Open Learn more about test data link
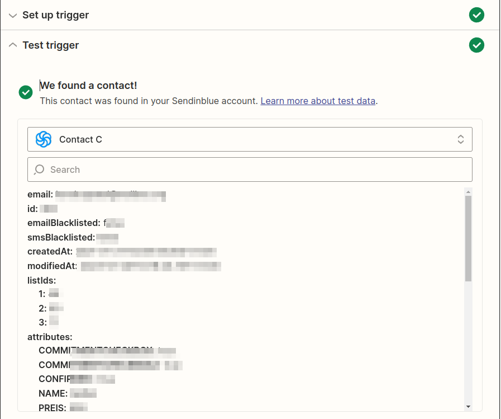501x419 pixels. point(318,101)
